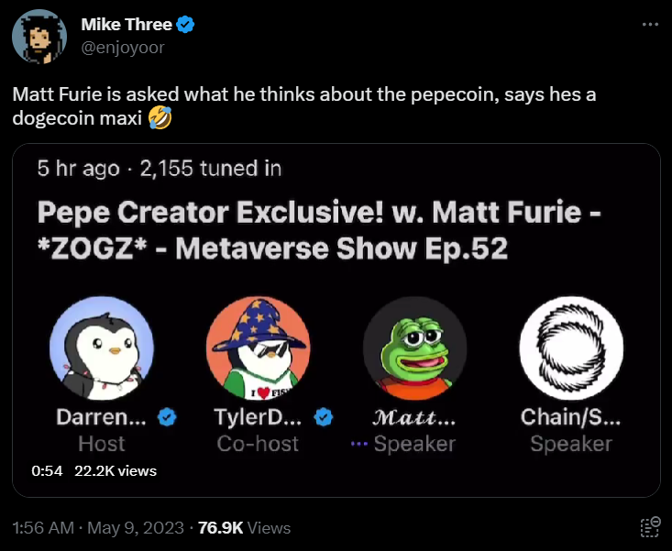
Task: Click the purple speaking indicator dots beside Matt
Action: (358, 445)
